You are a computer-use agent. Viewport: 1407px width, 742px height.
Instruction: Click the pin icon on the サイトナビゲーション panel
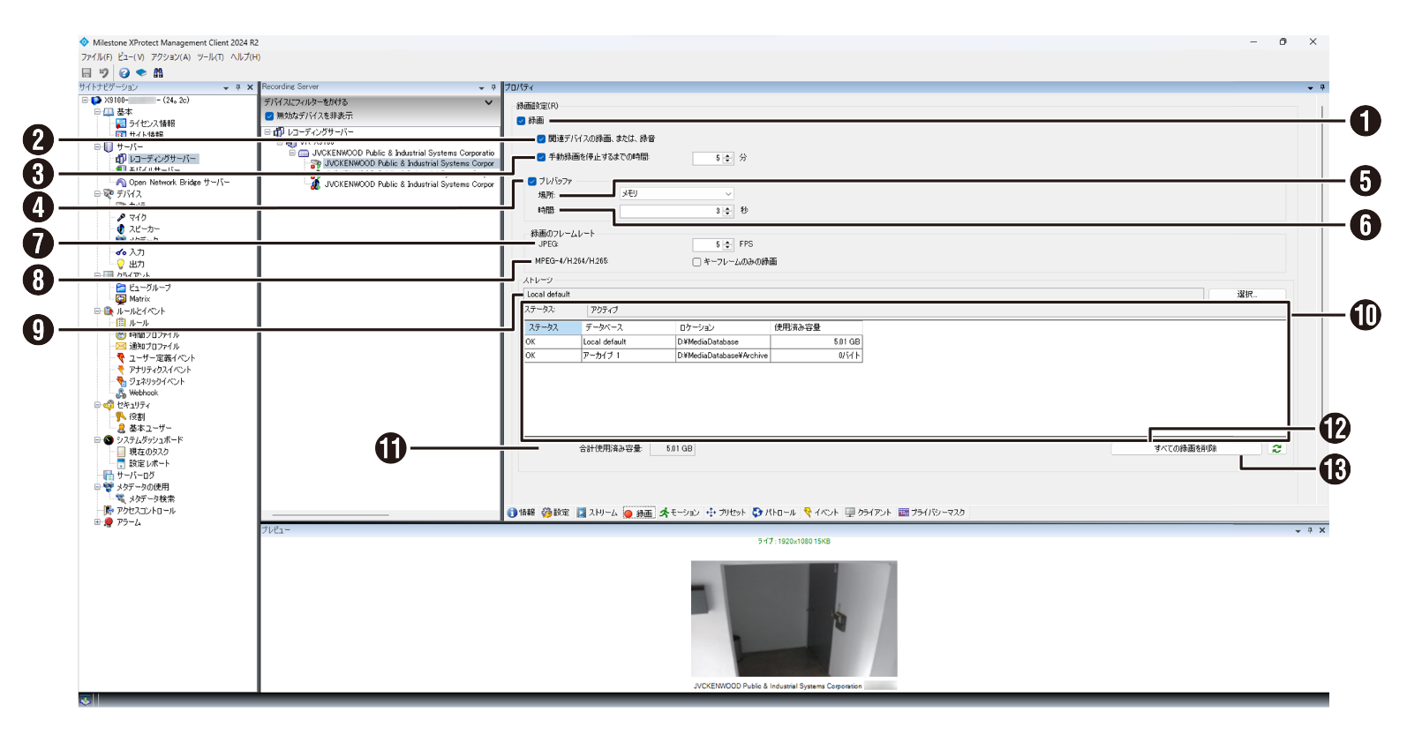(x=238, y=87)
